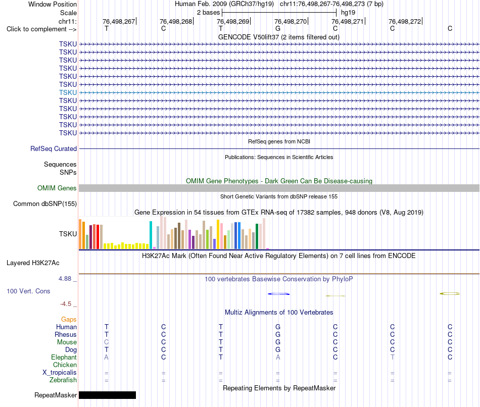
Task: Click the 'Mouse' alignment row label
Action: (x=67, y=342)
